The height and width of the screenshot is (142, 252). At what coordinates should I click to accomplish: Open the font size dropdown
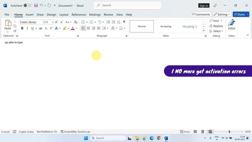coord(52,22)
